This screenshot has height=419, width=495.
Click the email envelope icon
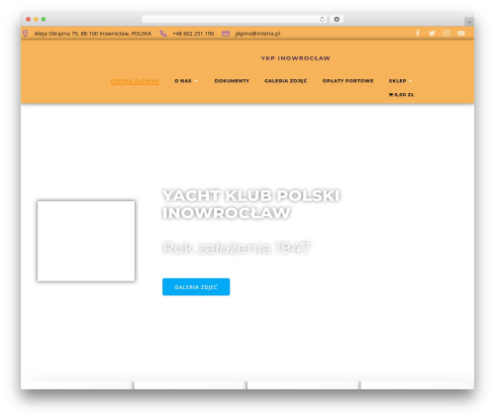tap(226, 34)
